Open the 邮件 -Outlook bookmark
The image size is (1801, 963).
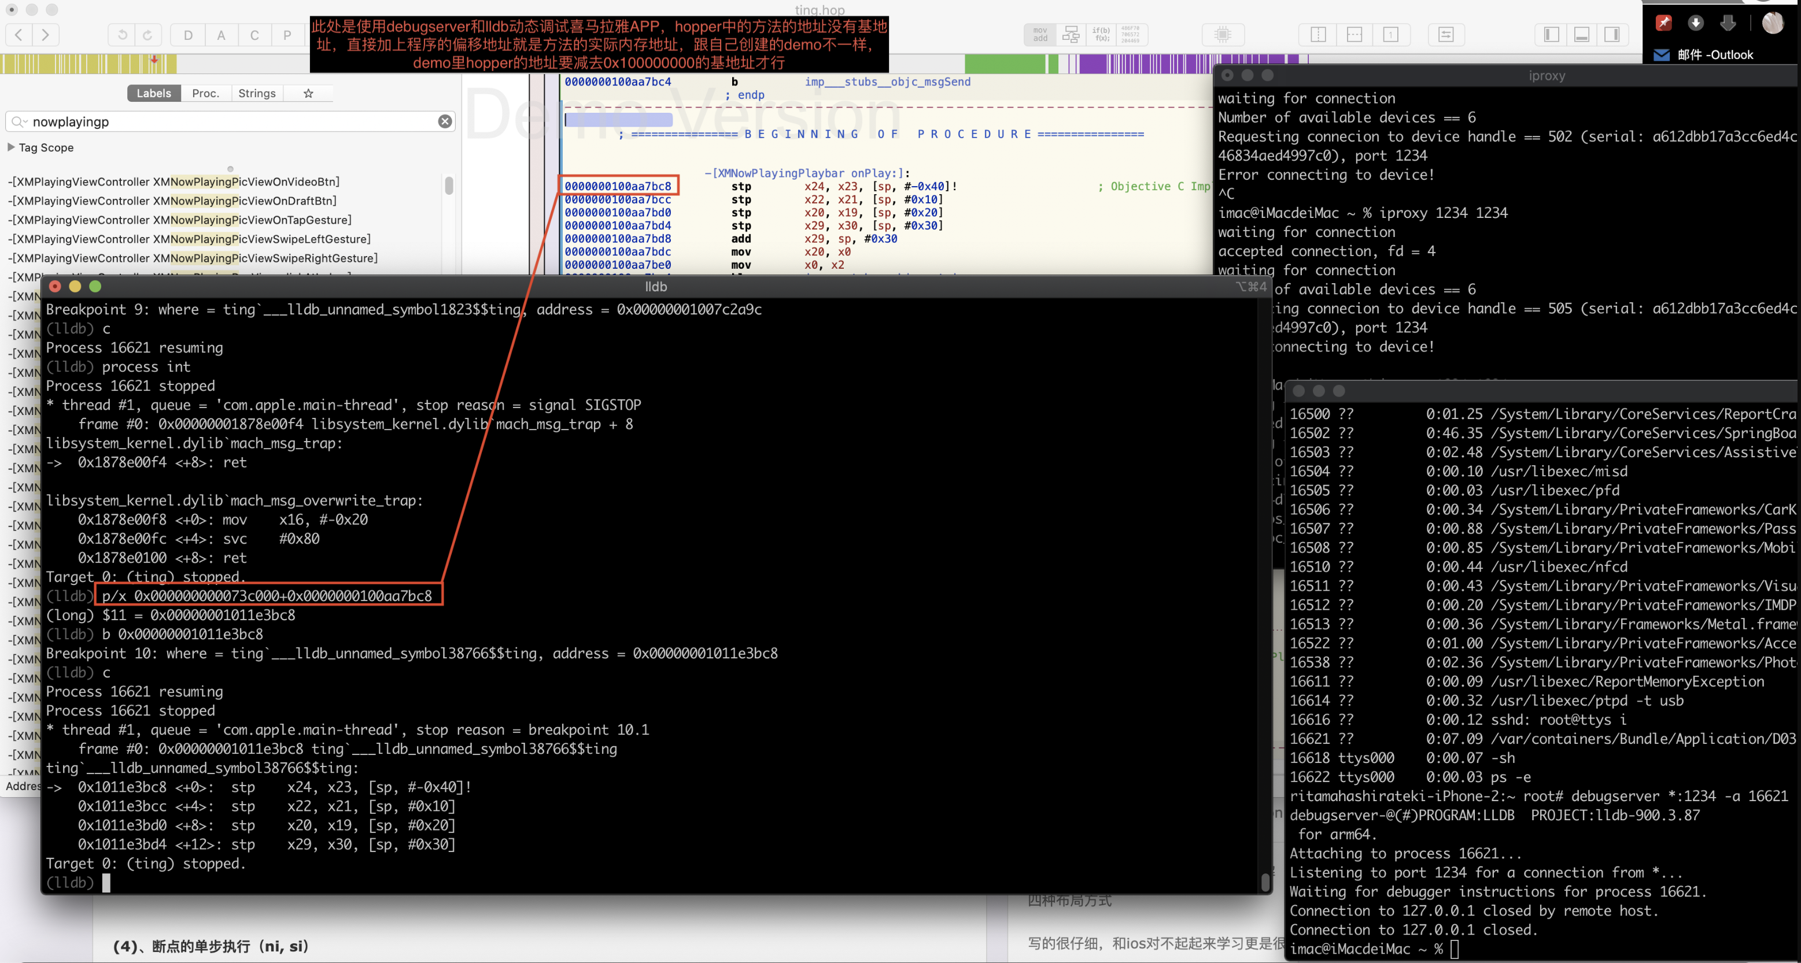click(x=1704, y=55)
